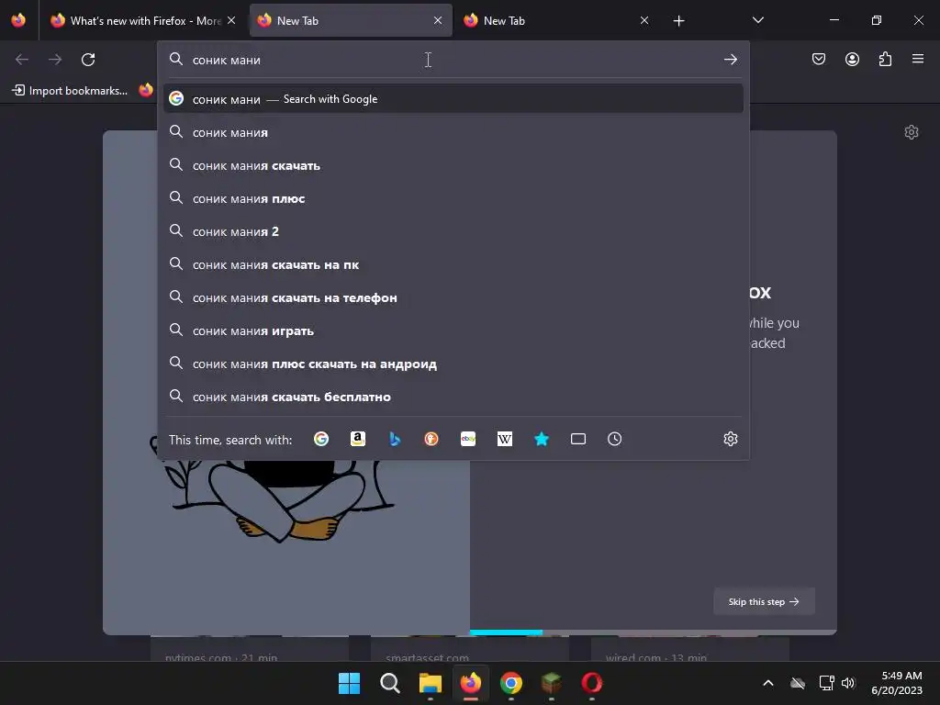Viewport: 940px width, 705px height.
Task: Choose suggestion 'соник мания'
Action: 453,132
